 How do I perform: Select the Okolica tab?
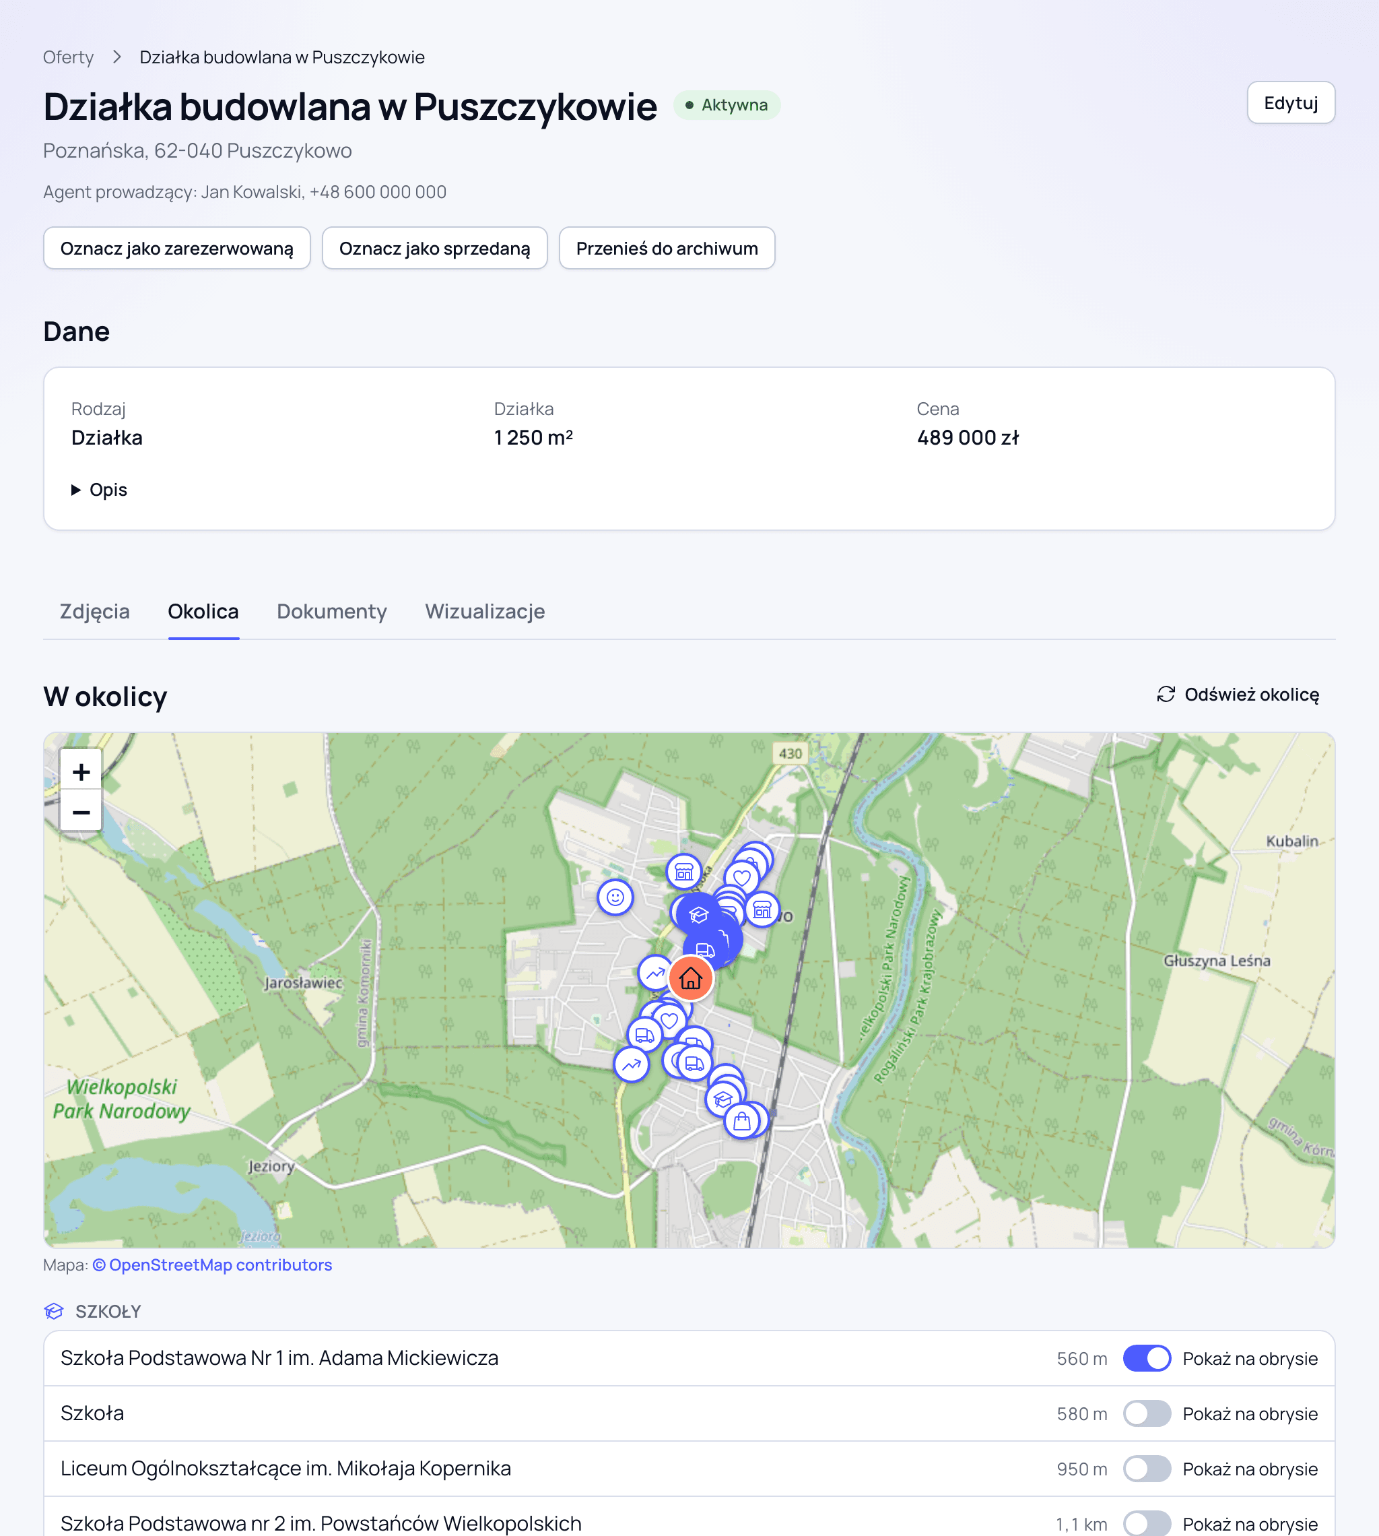coord(203,611)
